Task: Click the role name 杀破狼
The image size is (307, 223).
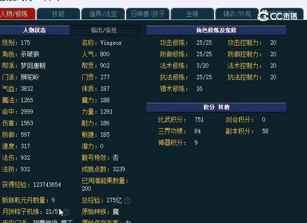Action: 30,54
